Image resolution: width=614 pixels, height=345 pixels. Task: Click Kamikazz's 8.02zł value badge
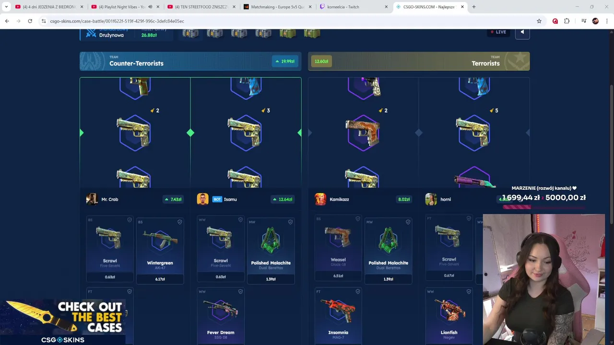coord(404,199)
